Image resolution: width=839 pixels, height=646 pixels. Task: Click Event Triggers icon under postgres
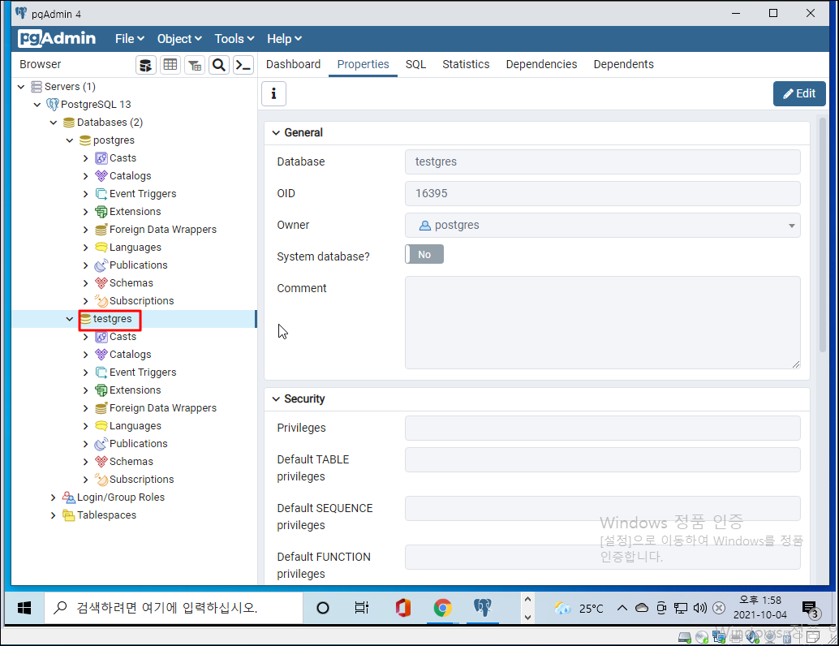click(101, 194)
